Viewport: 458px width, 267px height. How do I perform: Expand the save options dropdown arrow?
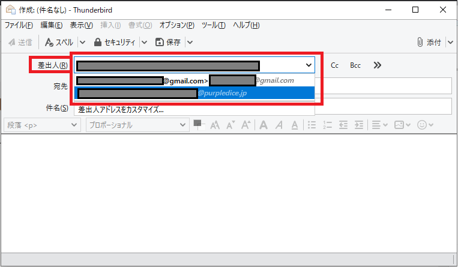pos(190,43)
